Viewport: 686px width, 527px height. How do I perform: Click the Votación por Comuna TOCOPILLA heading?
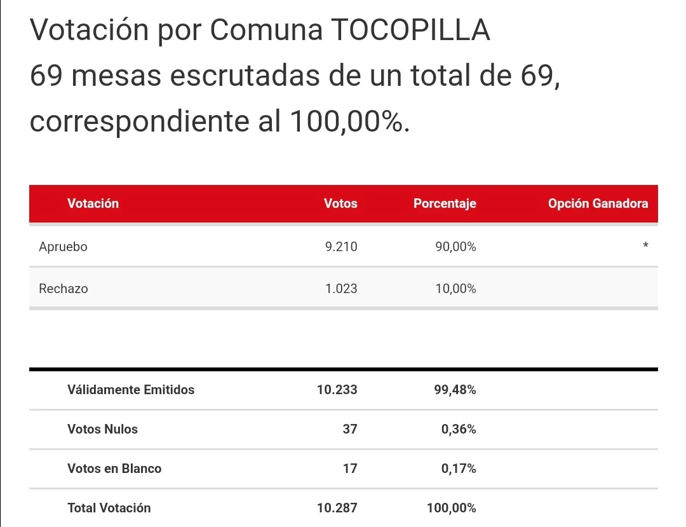[x=260, y=31]
